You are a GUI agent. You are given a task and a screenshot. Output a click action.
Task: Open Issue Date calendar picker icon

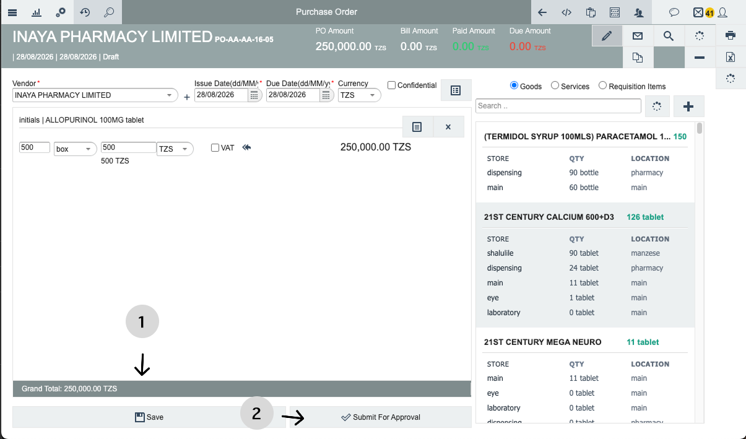254,95
